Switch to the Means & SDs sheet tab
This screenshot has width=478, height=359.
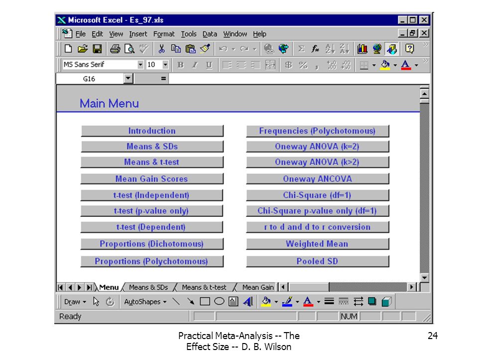tap(148, 287)
